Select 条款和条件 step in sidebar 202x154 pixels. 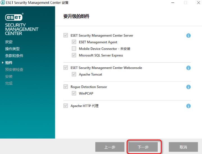[14, 56]
